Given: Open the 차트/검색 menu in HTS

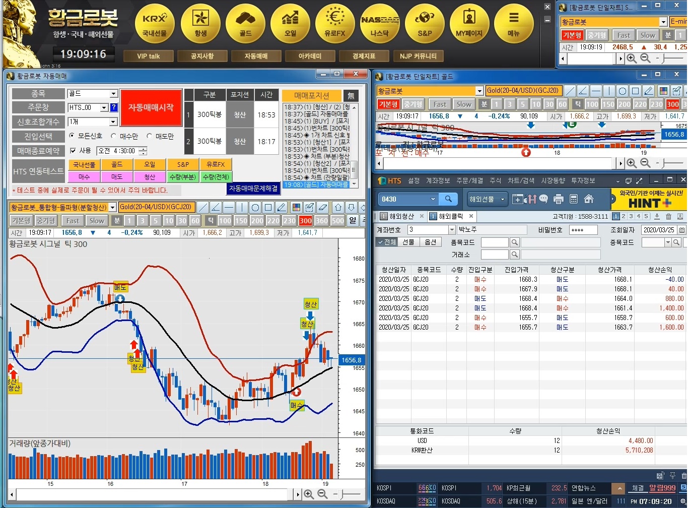Looking at the screenshot, I should (x=521, y=180).
